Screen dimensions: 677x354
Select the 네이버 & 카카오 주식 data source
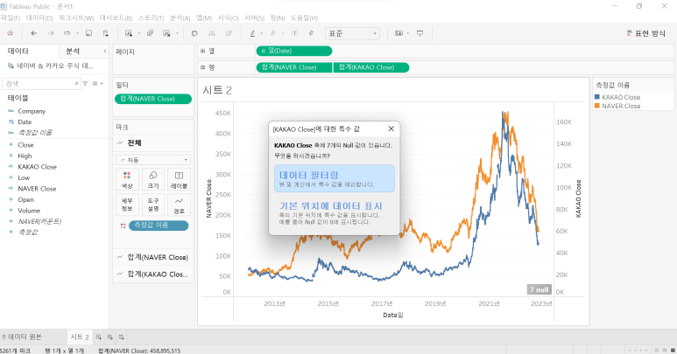point(51,66)
